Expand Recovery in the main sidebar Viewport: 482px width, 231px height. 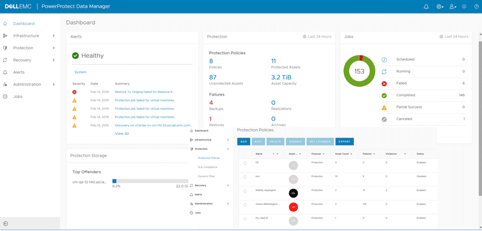click(x=53, y=60)
